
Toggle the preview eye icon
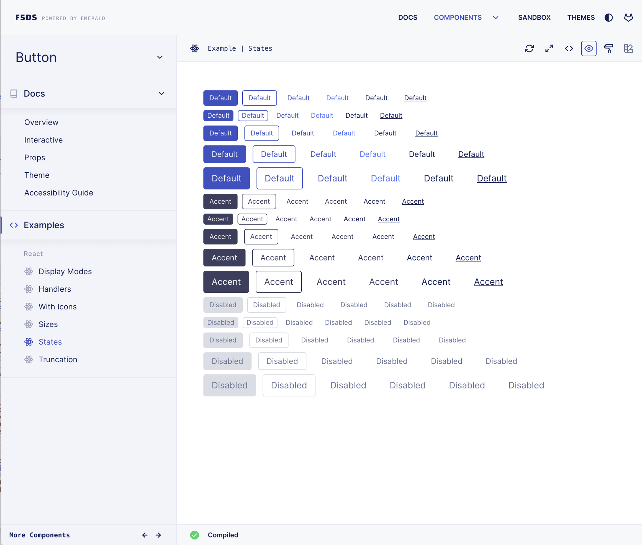[x=589, y=48]
